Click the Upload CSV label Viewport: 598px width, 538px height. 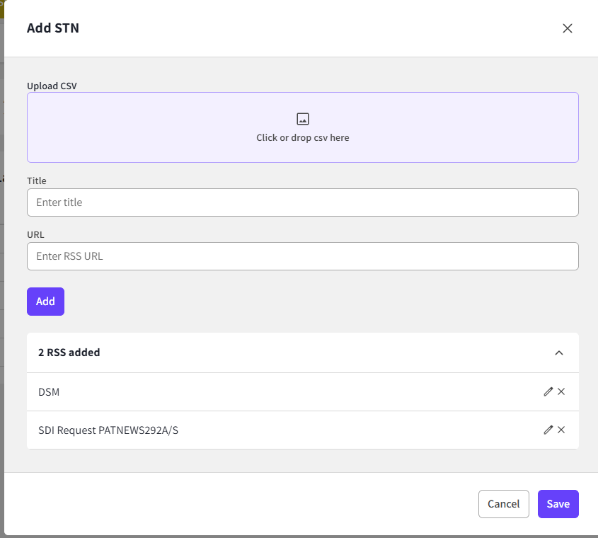click(52, 86)
